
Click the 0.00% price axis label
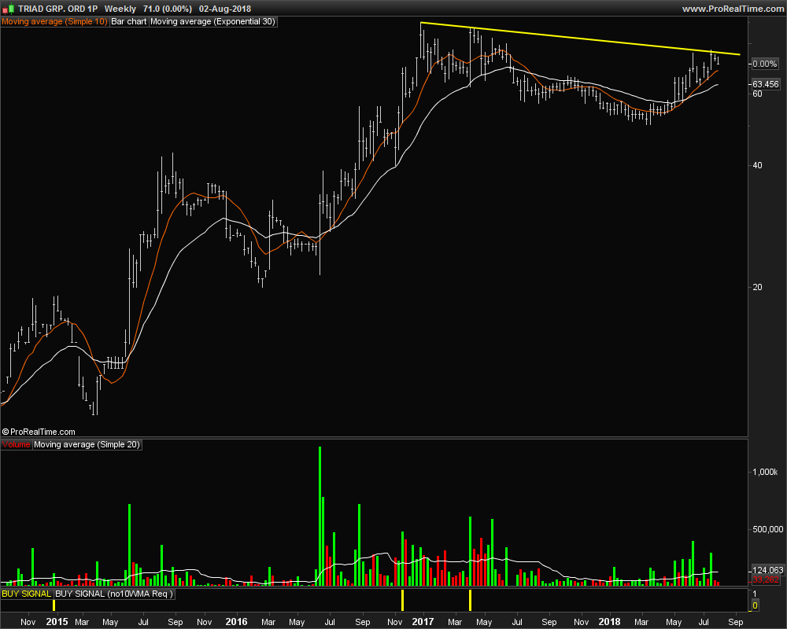point(764,64)
